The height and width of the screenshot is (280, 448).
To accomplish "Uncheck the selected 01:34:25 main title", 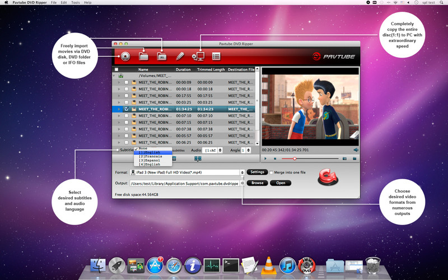I will point(127,109).
